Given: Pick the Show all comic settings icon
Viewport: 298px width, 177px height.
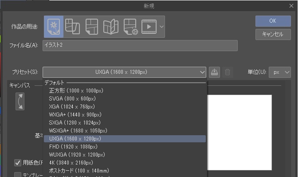Looking at the screenshot, I should click(x=130, y=27).
